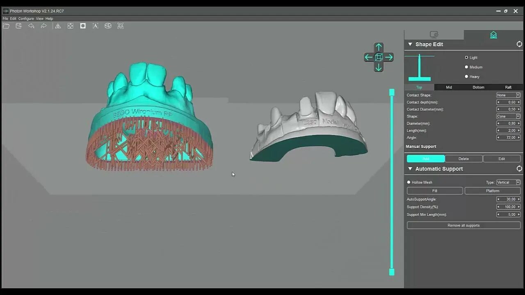Click the Angle value field 72,00
525x295 pixels.
(x=509, y=138)
